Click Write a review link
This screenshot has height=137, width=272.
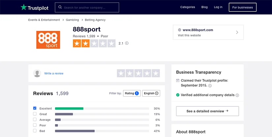[x=54, y=73]
